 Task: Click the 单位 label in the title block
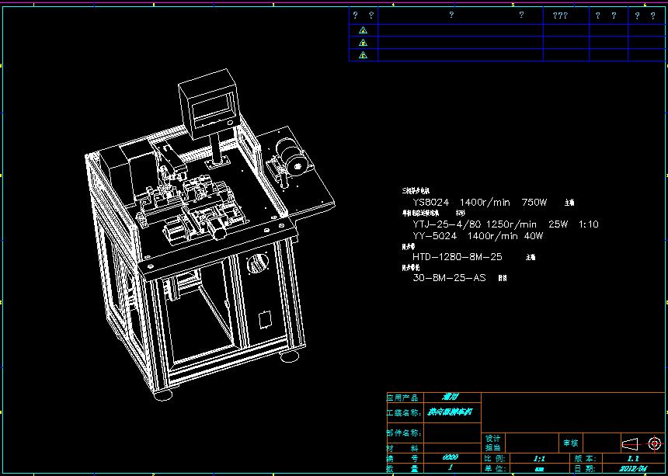496,468
